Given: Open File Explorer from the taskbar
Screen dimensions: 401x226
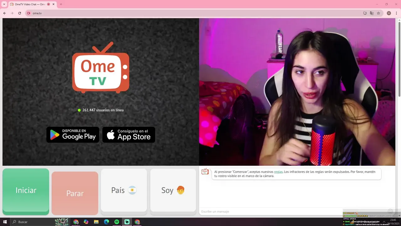Looking at the screenshot, I should point(96,222).
